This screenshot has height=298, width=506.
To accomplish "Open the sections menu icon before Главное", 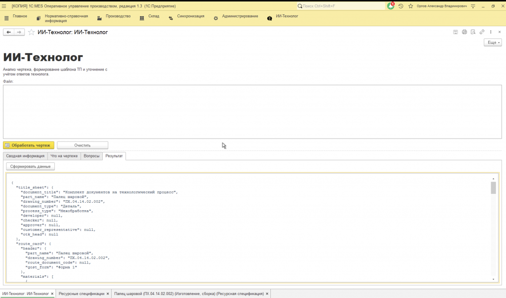I will tap(6, 18).
